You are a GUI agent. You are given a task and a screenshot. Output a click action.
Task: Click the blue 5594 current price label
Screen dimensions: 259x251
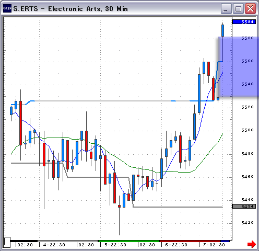coord(244,22)
